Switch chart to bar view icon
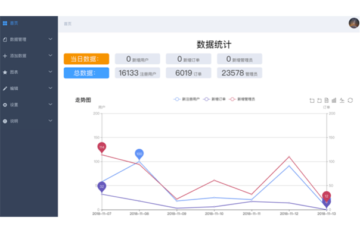Screen dimensions: 360x252 [x=334, y=100]
